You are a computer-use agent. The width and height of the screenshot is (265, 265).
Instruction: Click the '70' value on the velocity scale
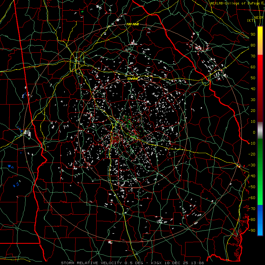253,56
